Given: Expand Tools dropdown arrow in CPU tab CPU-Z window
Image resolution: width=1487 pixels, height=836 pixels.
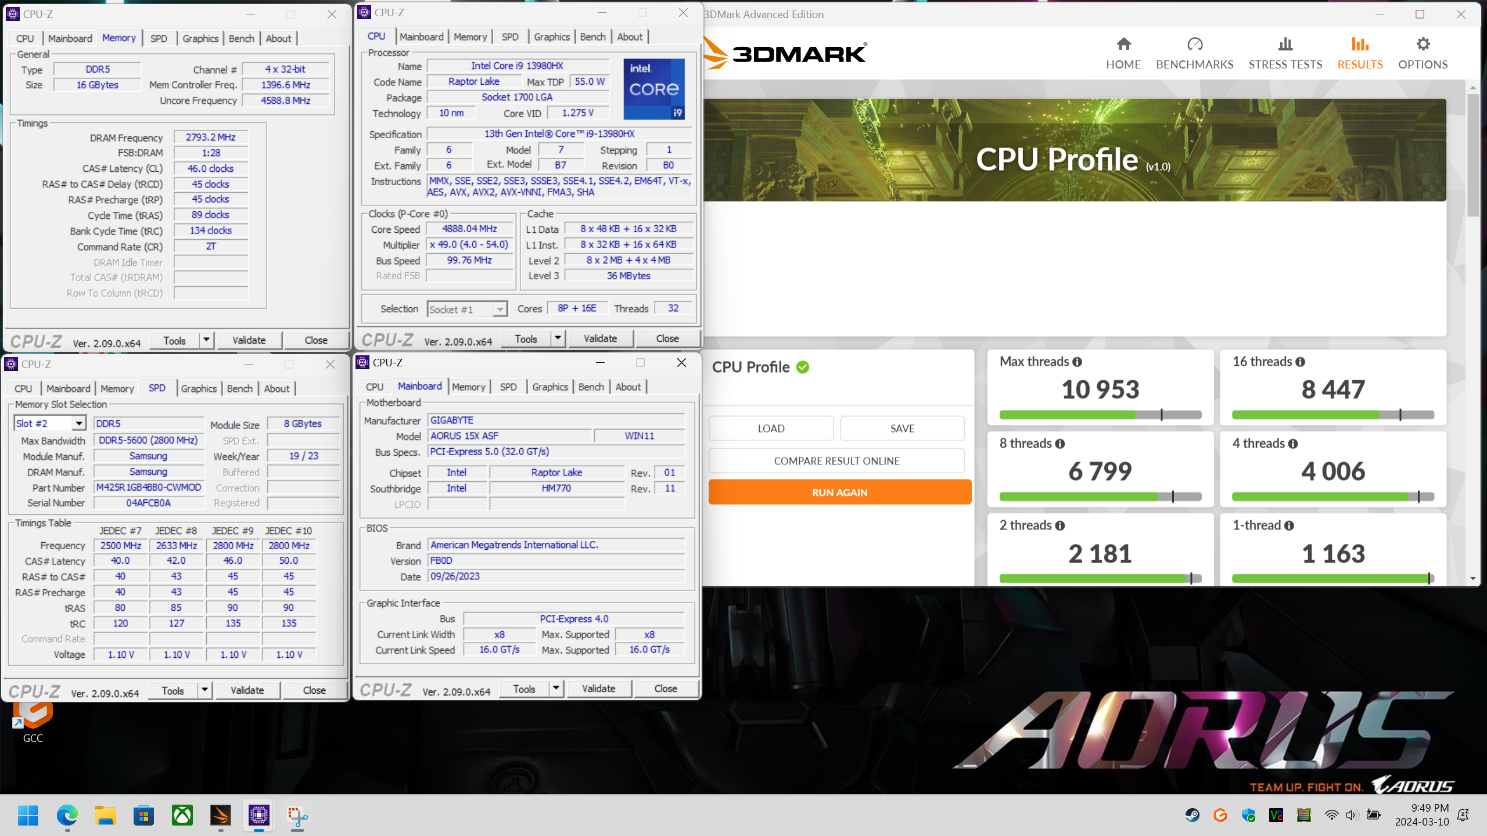Looking at the screenshot, I should 557,338.
